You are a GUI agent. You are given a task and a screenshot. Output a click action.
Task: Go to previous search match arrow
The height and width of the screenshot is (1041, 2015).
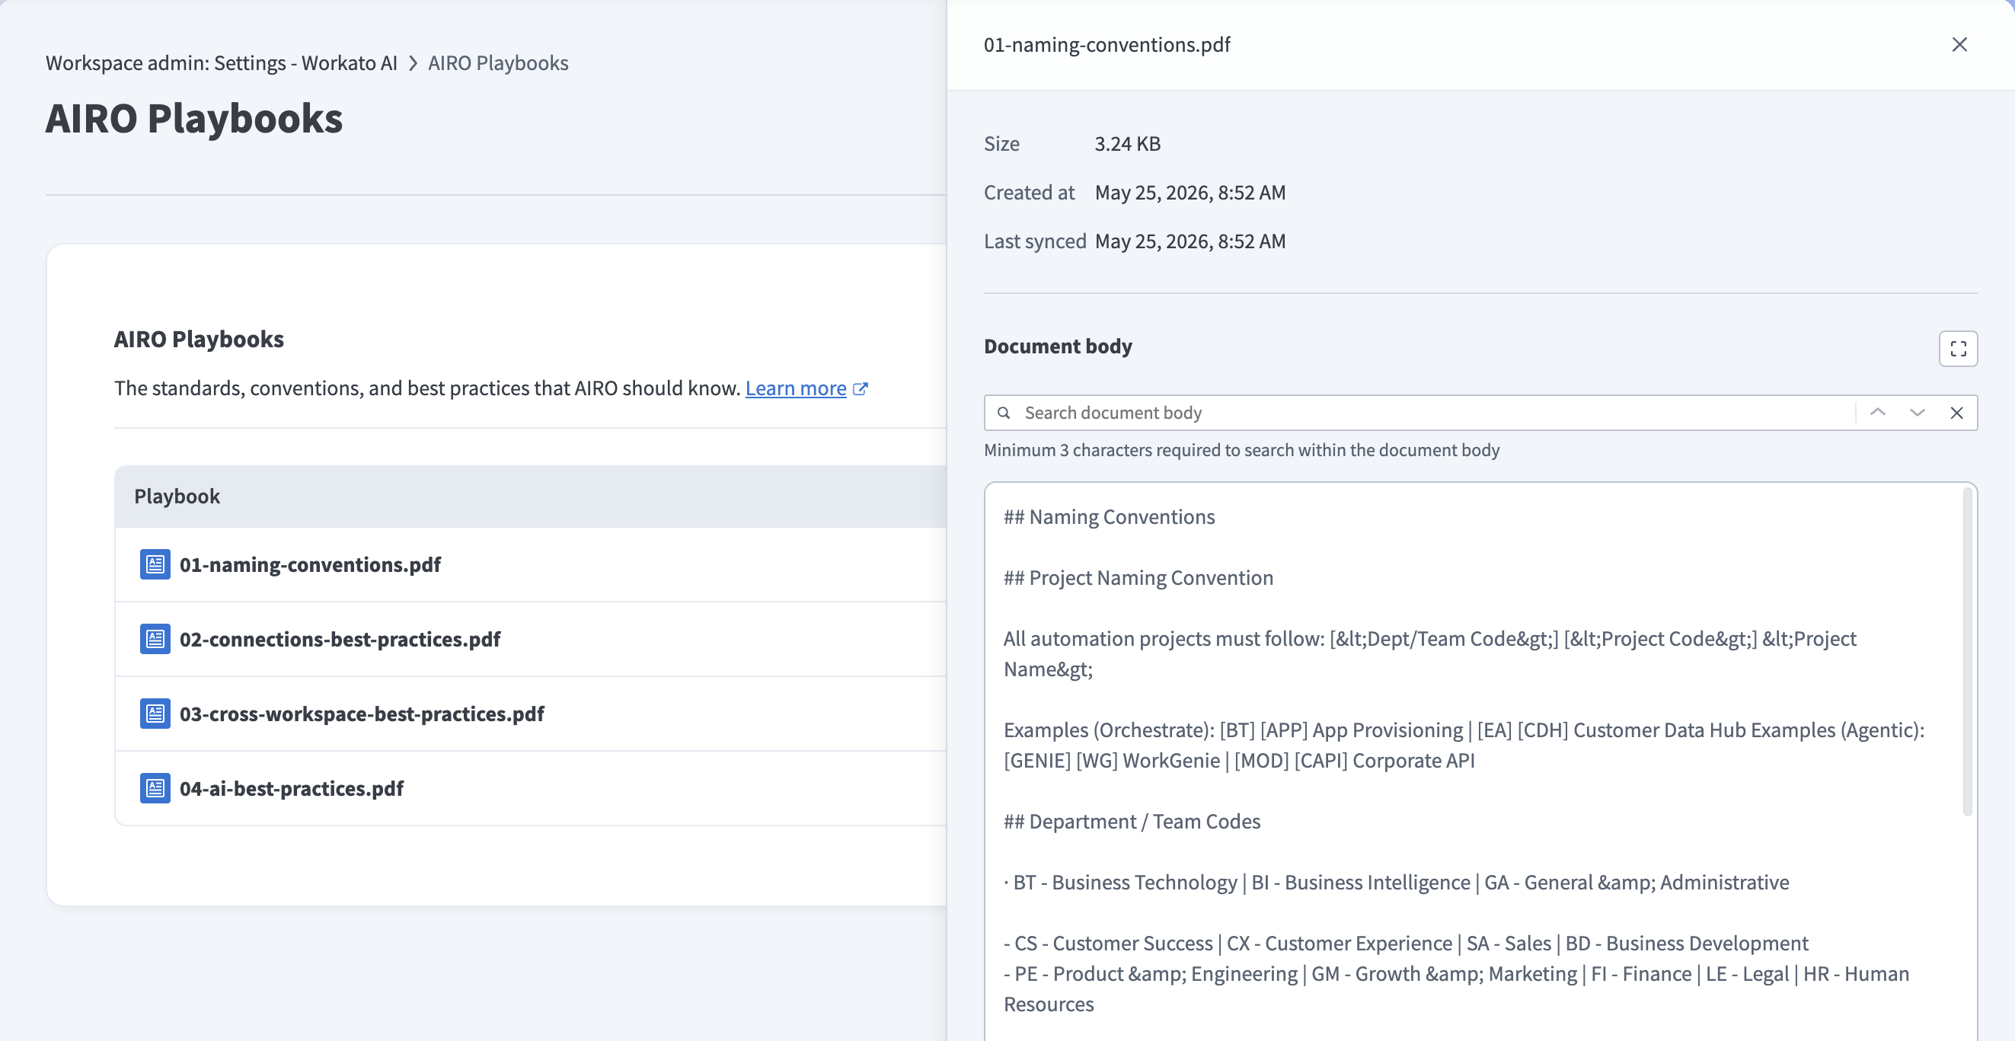click(1877, 412)
